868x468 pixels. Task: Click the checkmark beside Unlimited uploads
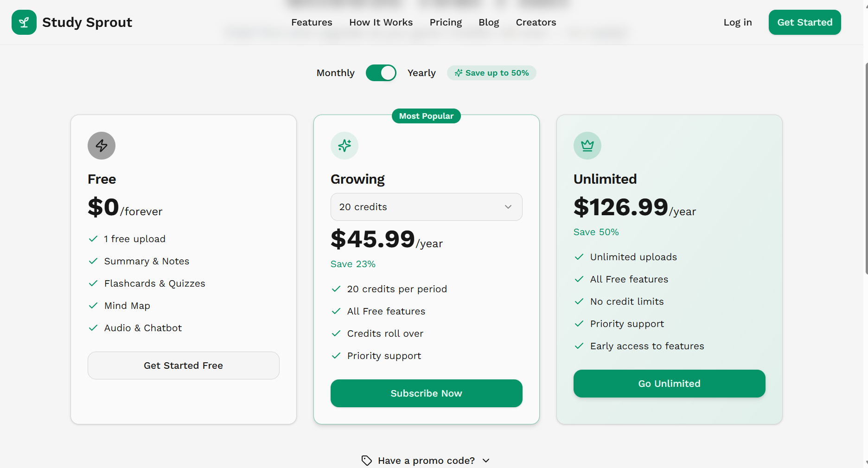pos(579,256)
